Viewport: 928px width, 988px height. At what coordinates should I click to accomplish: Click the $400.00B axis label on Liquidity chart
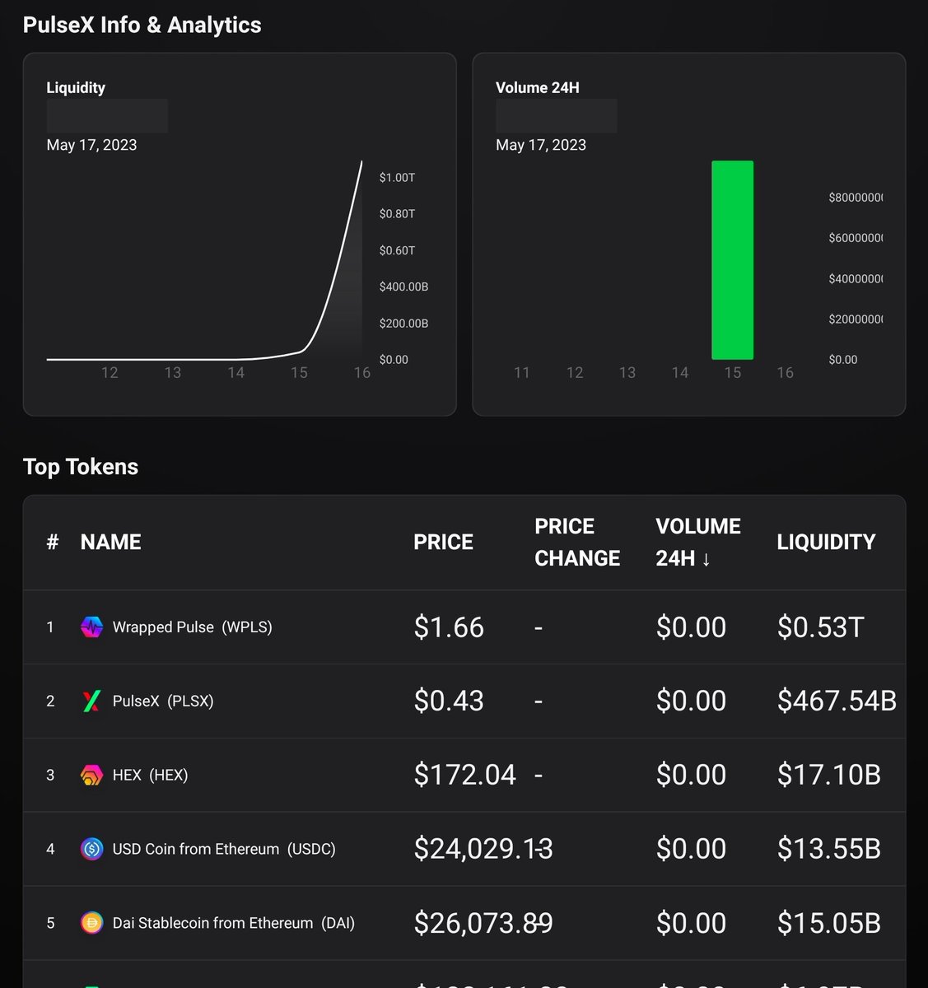pyautogui.click(x=403, y=287)
